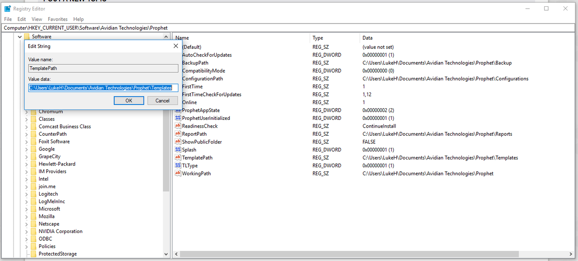The width and height of the screenshot is (578, 261).
Task: Click the Splash DWORD value icon
Action: point(178,150)
